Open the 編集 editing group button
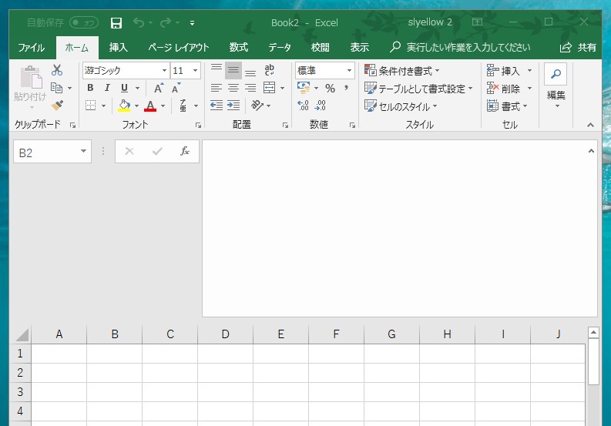The height and width of the screenshot is (426, 611). (556, 85)
